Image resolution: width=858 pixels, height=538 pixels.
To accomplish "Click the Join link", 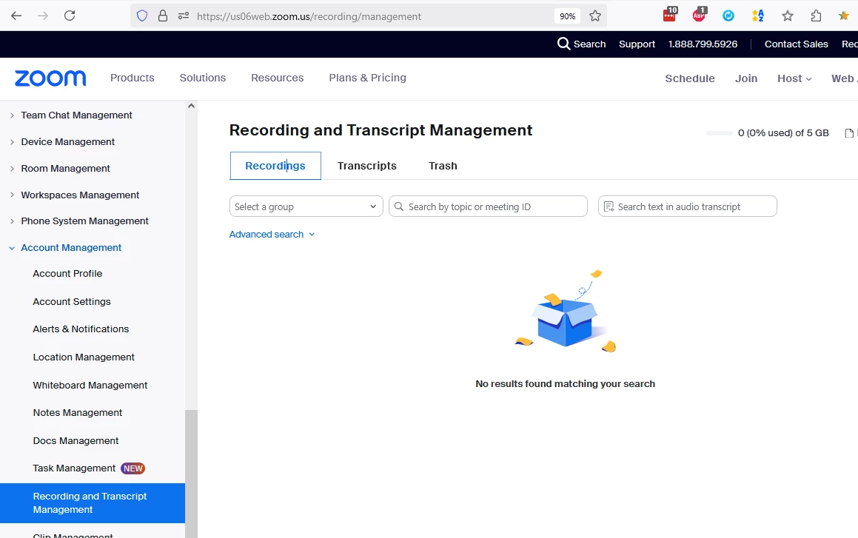I will 746,78.
